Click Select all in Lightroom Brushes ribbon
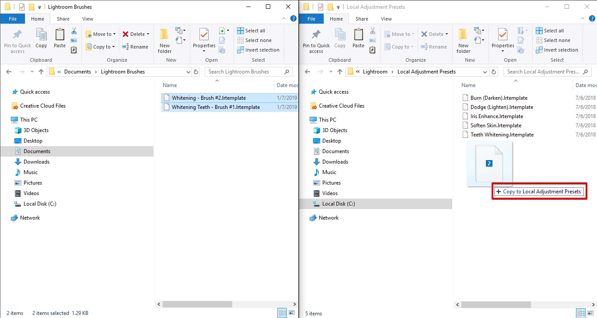The width and height of the screenshot is (597, 318). coord(251,31)
